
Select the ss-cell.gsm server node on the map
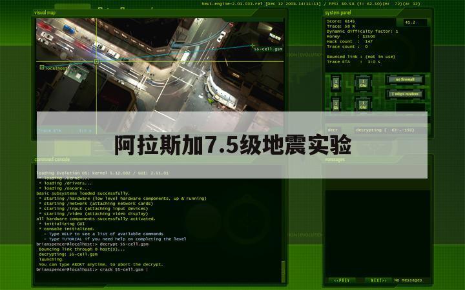click(253, 46)
